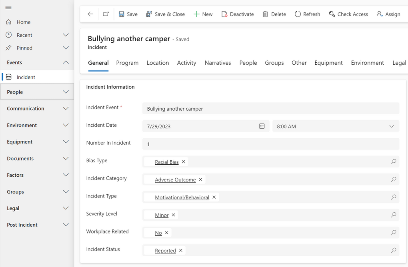Click the Incident Event text field
Image resolution: width=408 pixels, height=267 pixels.
tap(270, 109)
